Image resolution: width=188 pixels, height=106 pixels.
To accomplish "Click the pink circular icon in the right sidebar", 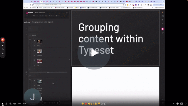I will tap(162, 29).
